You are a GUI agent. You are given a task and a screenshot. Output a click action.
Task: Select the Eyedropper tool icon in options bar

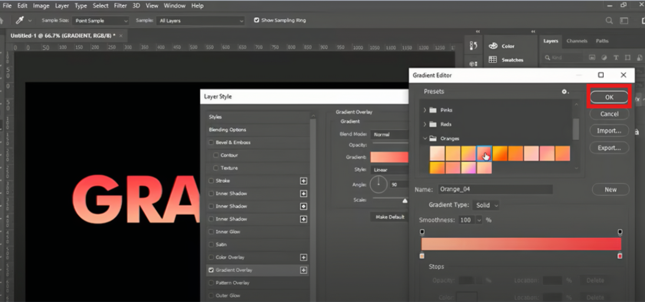coord(20,20)
